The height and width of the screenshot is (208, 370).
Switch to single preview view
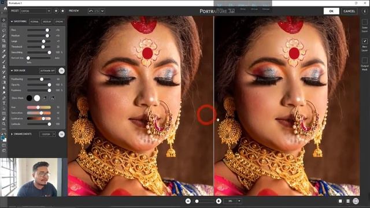click(341, 201)
